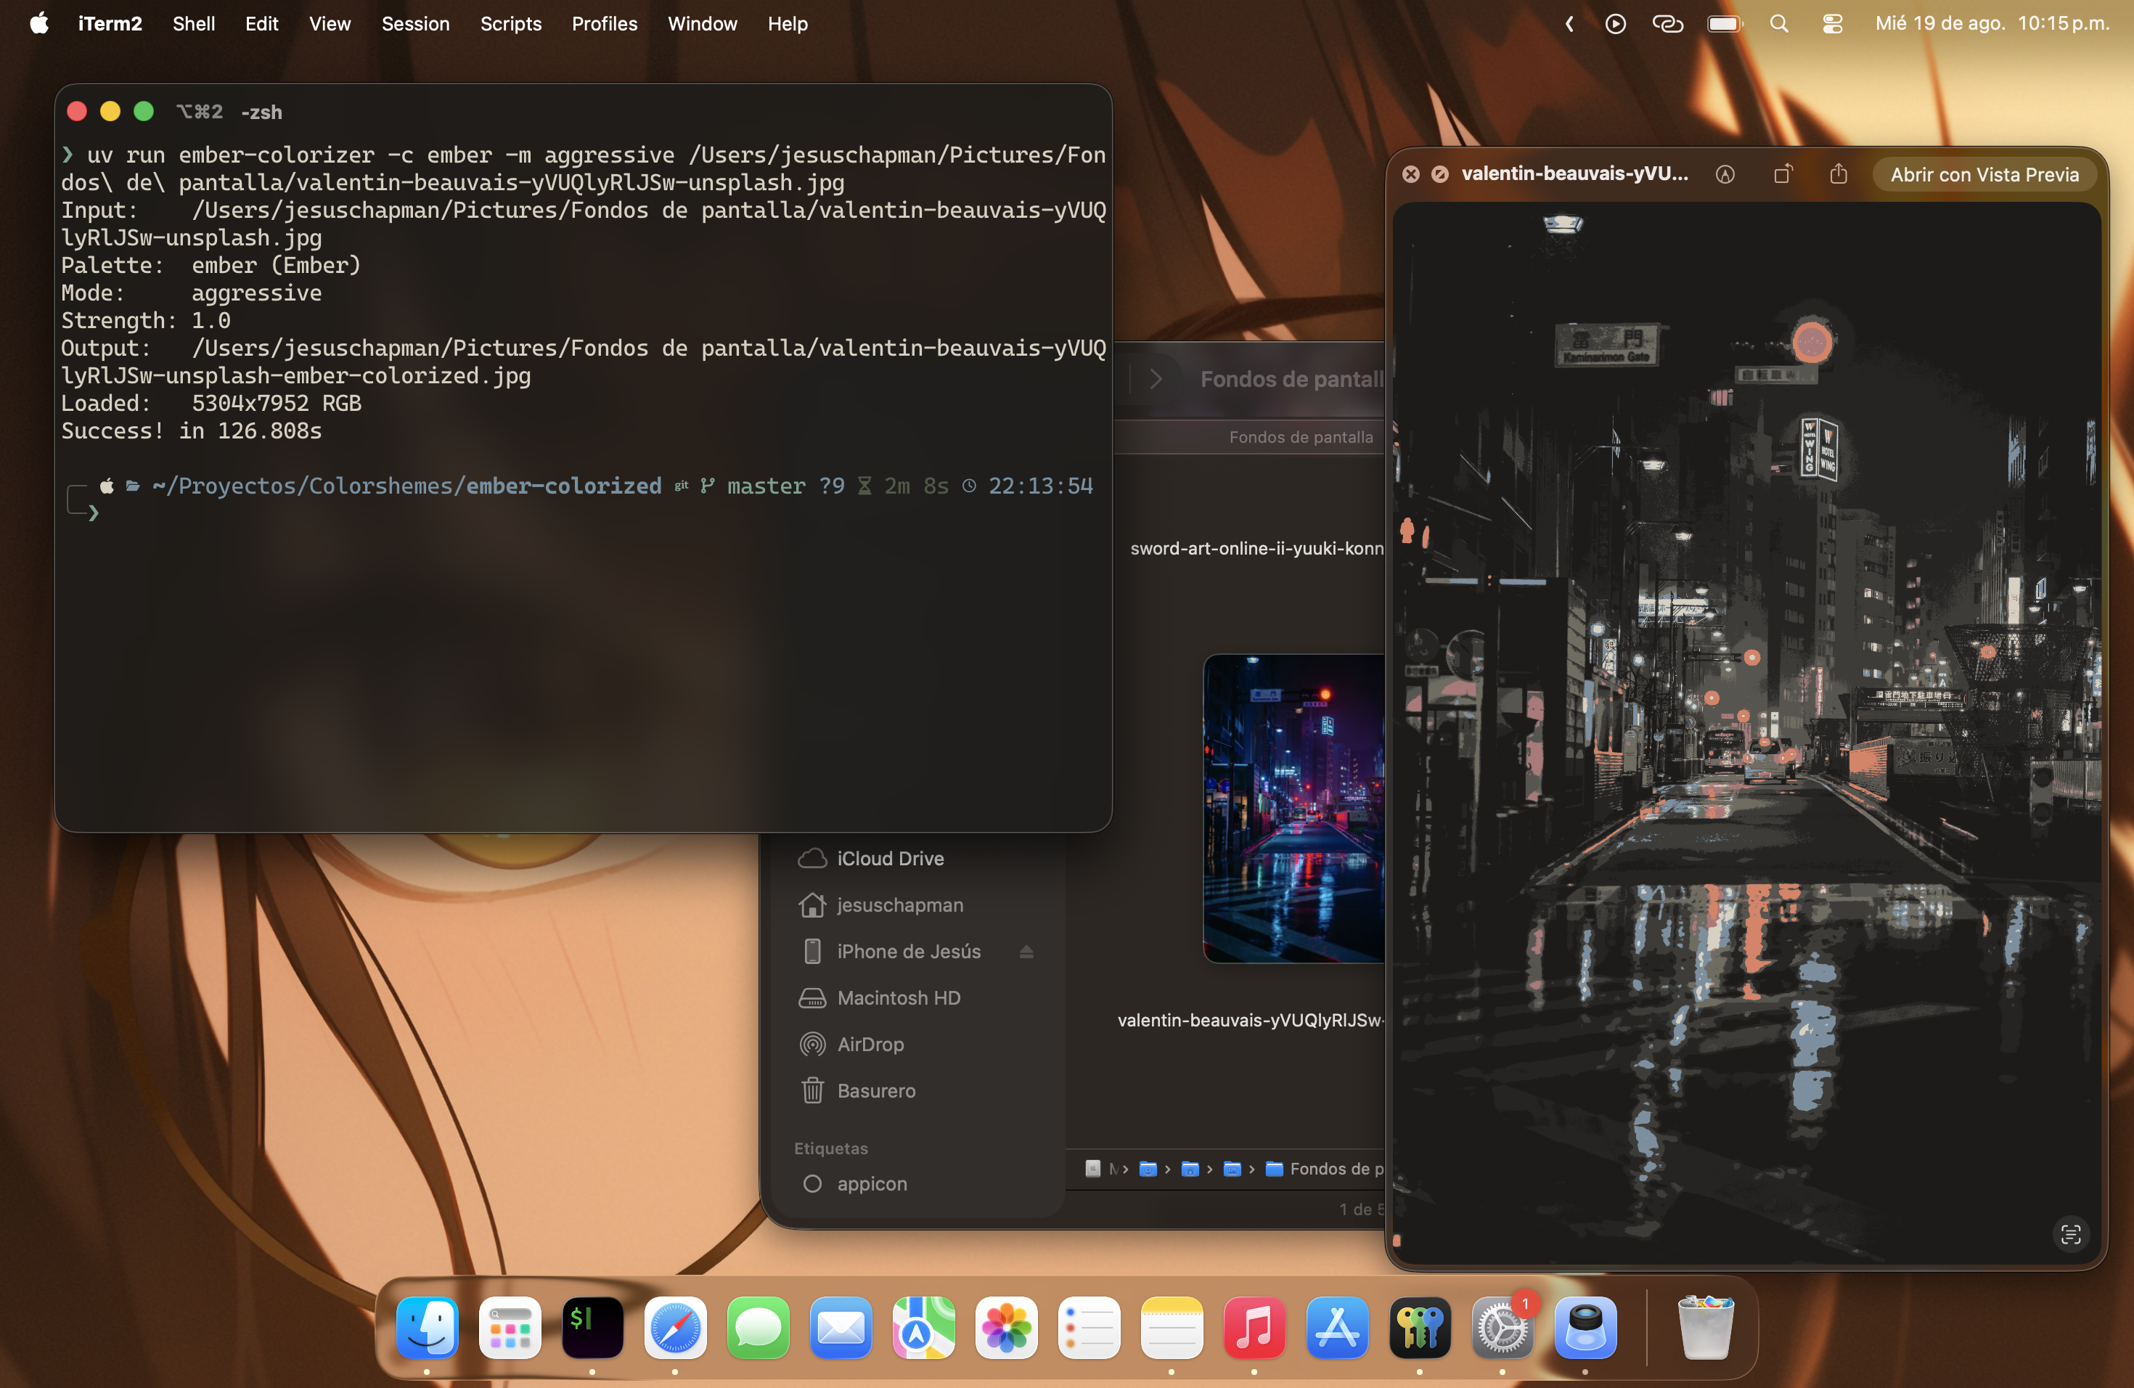Open Spotlight search in menu bar
Image resolution: width=2134 pixels, height=1388 pixels.
pos(1779,24)
